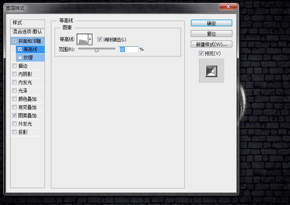Screen dimensions: 290x205
Task: Select the 纹理 style label
Action: (28, 58)
